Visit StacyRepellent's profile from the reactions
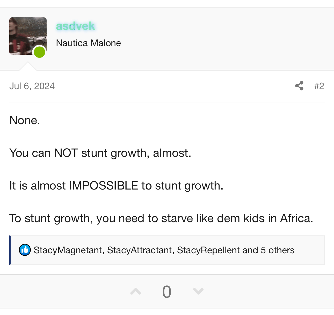 point(208,250)
